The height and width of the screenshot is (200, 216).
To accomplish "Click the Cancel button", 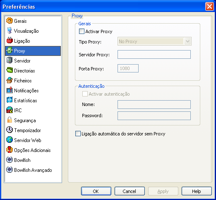I will click(130, 191).
